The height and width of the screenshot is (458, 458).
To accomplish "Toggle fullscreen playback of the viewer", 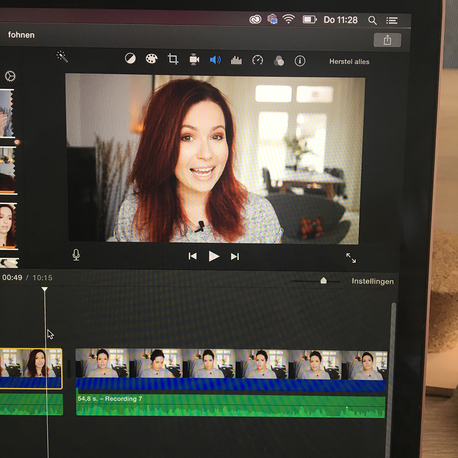I will (351, 258).
